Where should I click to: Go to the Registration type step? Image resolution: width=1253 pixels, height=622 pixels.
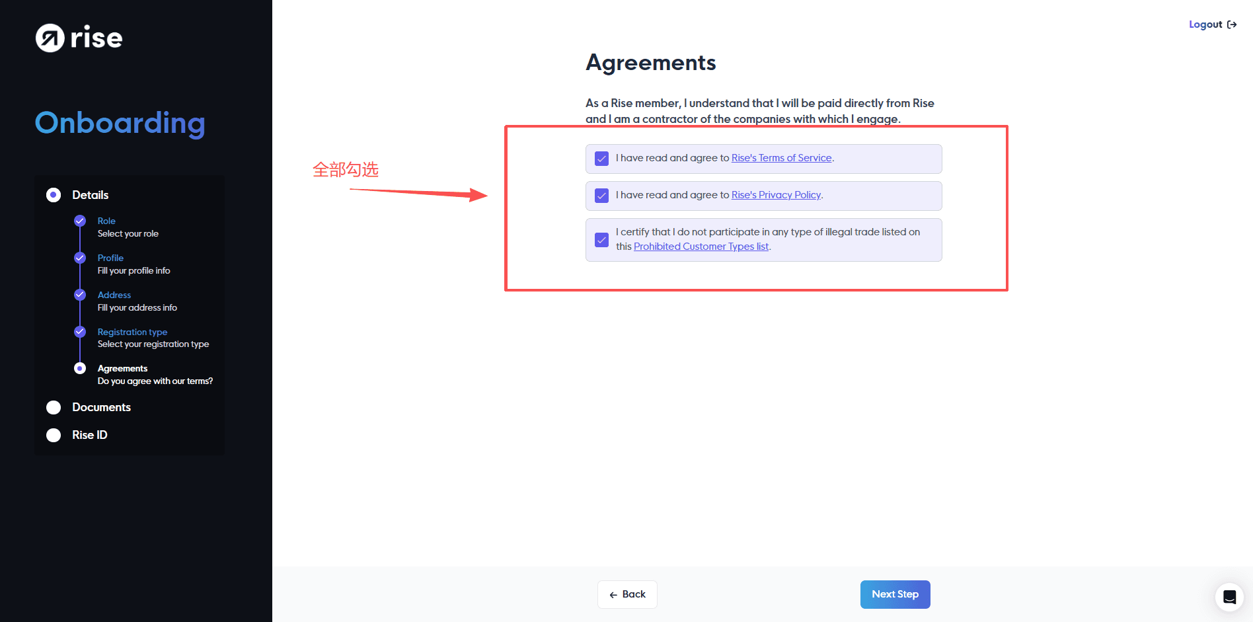(132, 332)
